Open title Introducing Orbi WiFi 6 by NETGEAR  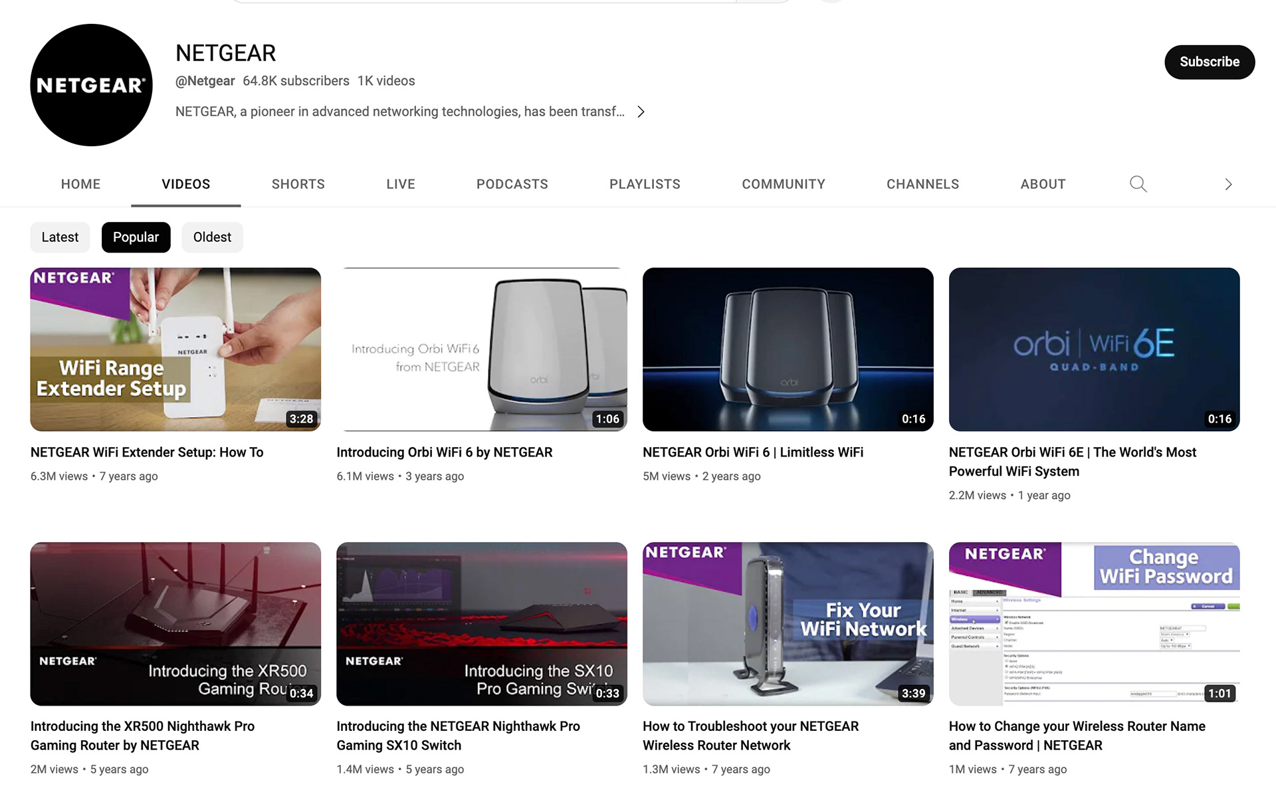point(445,452)
